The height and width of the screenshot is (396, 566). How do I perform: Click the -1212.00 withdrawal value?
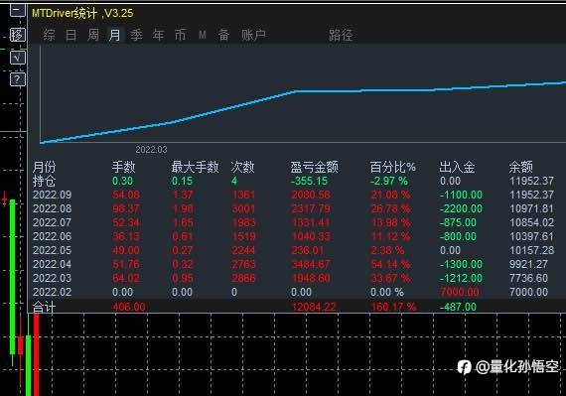point(461,278)
